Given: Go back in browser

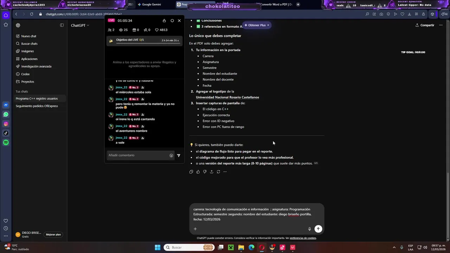Looking at the screenshot, I should (x=16, y=14).
